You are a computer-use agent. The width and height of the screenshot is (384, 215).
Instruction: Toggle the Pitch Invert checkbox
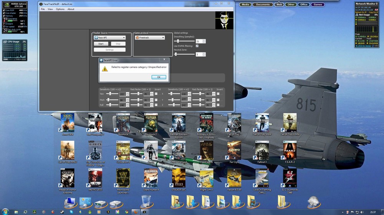click(156, 100)
